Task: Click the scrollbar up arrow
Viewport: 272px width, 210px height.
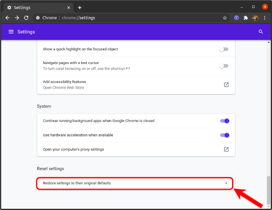Action: coord(268,42)
